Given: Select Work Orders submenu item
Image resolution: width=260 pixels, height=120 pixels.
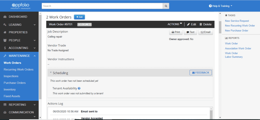Looking at the screenshot, I should point(12,63).
